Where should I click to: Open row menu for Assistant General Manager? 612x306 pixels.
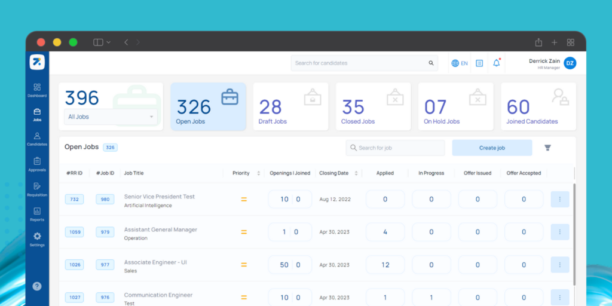[559, 232]
